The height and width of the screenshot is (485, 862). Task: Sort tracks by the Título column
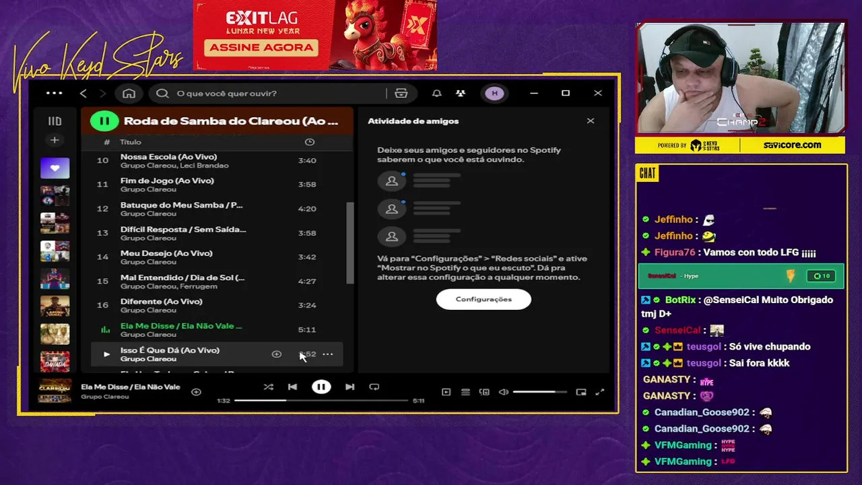131,142
